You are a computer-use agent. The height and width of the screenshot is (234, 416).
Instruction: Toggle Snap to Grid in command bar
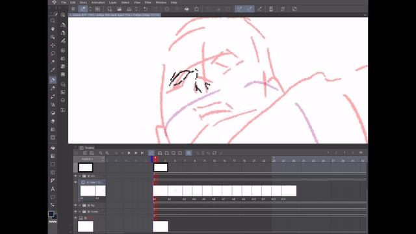click(x=260, y=9)
